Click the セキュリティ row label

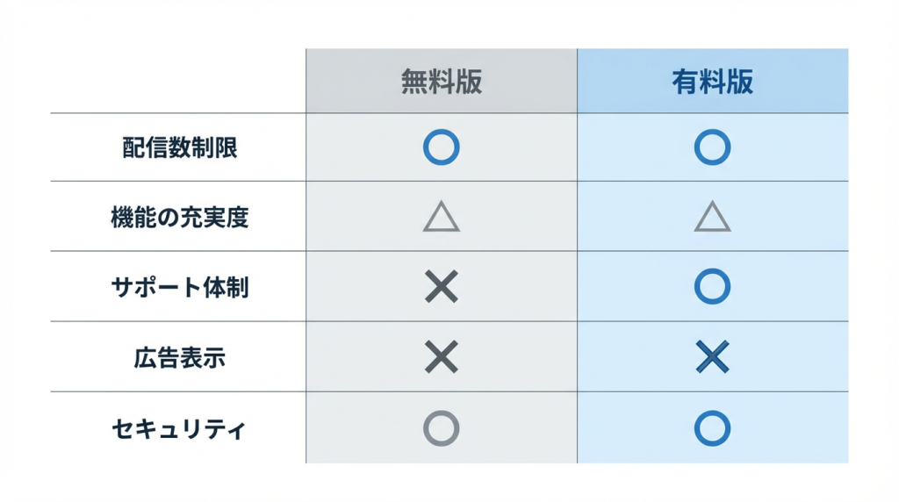tap(180, 428)
